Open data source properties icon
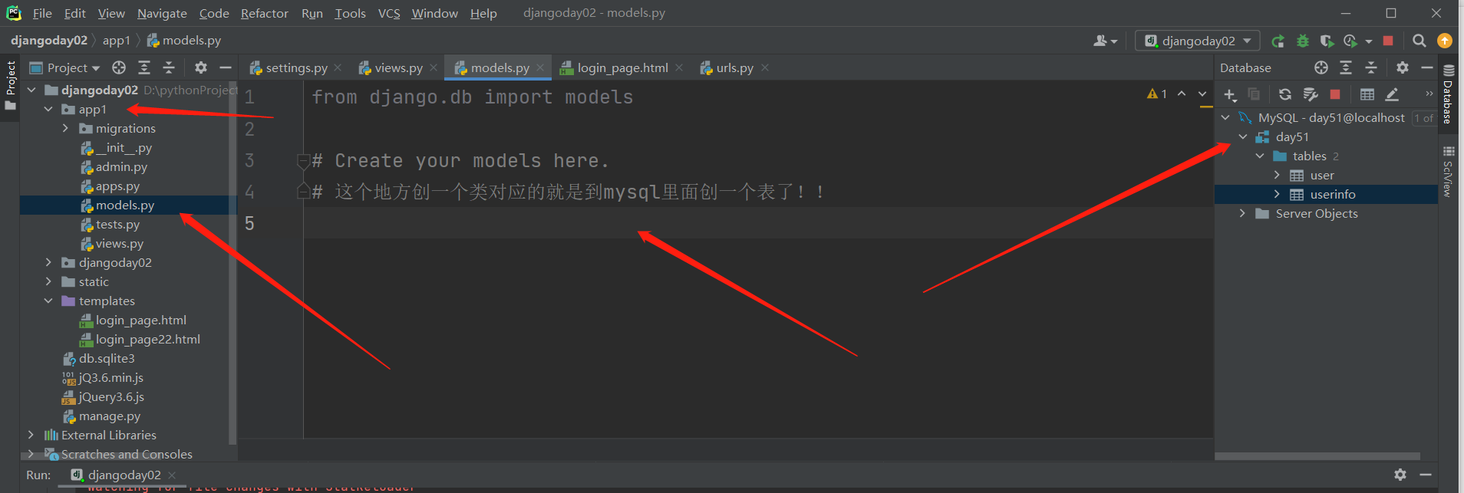This screenshot has height=493, width=1464. 1311,94
